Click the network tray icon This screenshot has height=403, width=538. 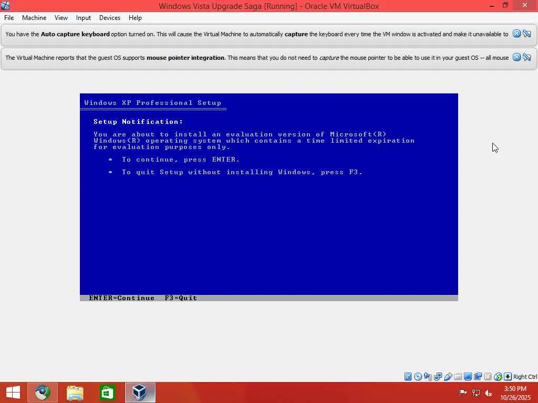476,393
